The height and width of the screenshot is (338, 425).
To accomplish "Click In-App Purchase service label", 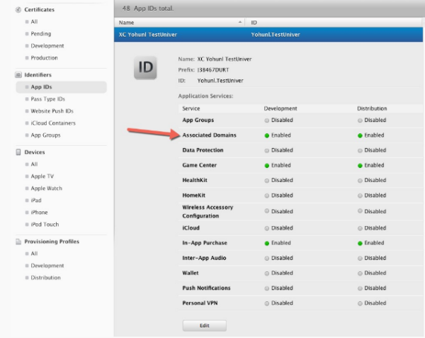I will coord(205,243).
